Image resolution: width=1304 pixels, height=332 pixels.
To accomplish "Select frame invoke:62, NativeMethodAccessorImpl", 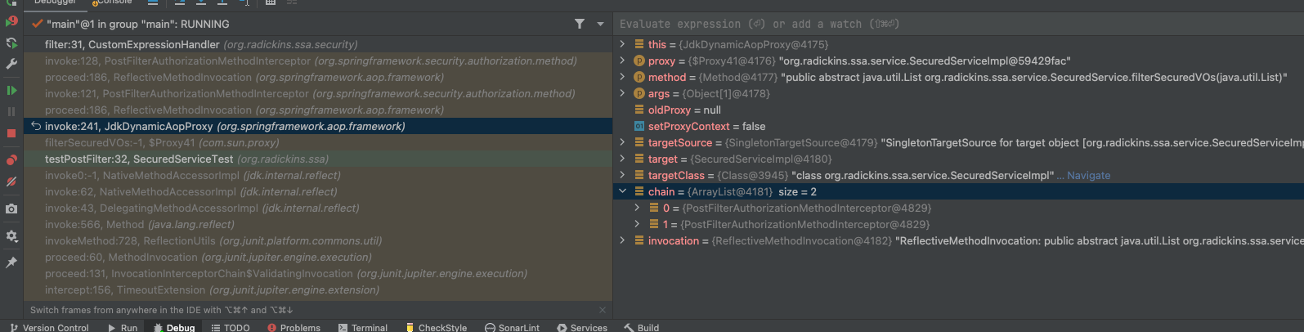I will click(x=318, y=191).
